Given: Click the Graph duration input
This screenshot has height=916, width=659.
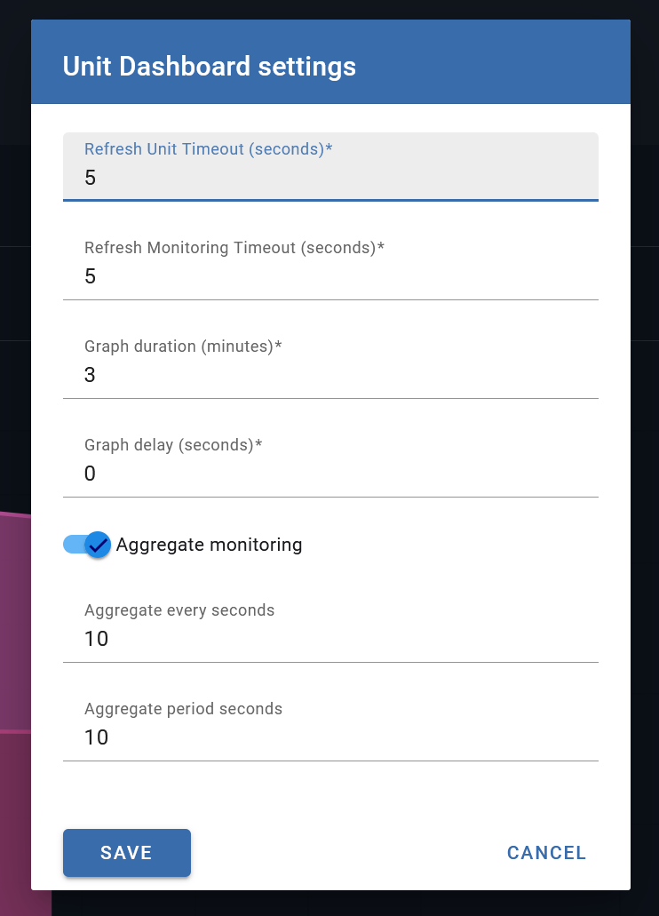Looking at the screenshot, I should coord(329,374).
